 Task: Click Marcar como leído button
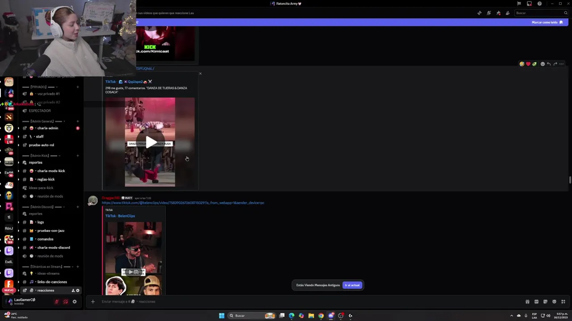click(x=547, y=22)
